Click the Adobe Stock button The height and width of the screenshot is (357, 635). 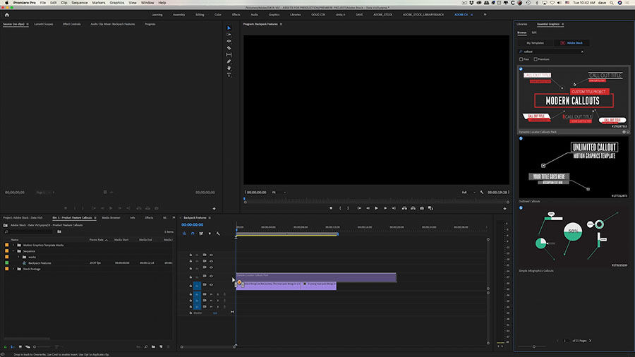(572, 43)
